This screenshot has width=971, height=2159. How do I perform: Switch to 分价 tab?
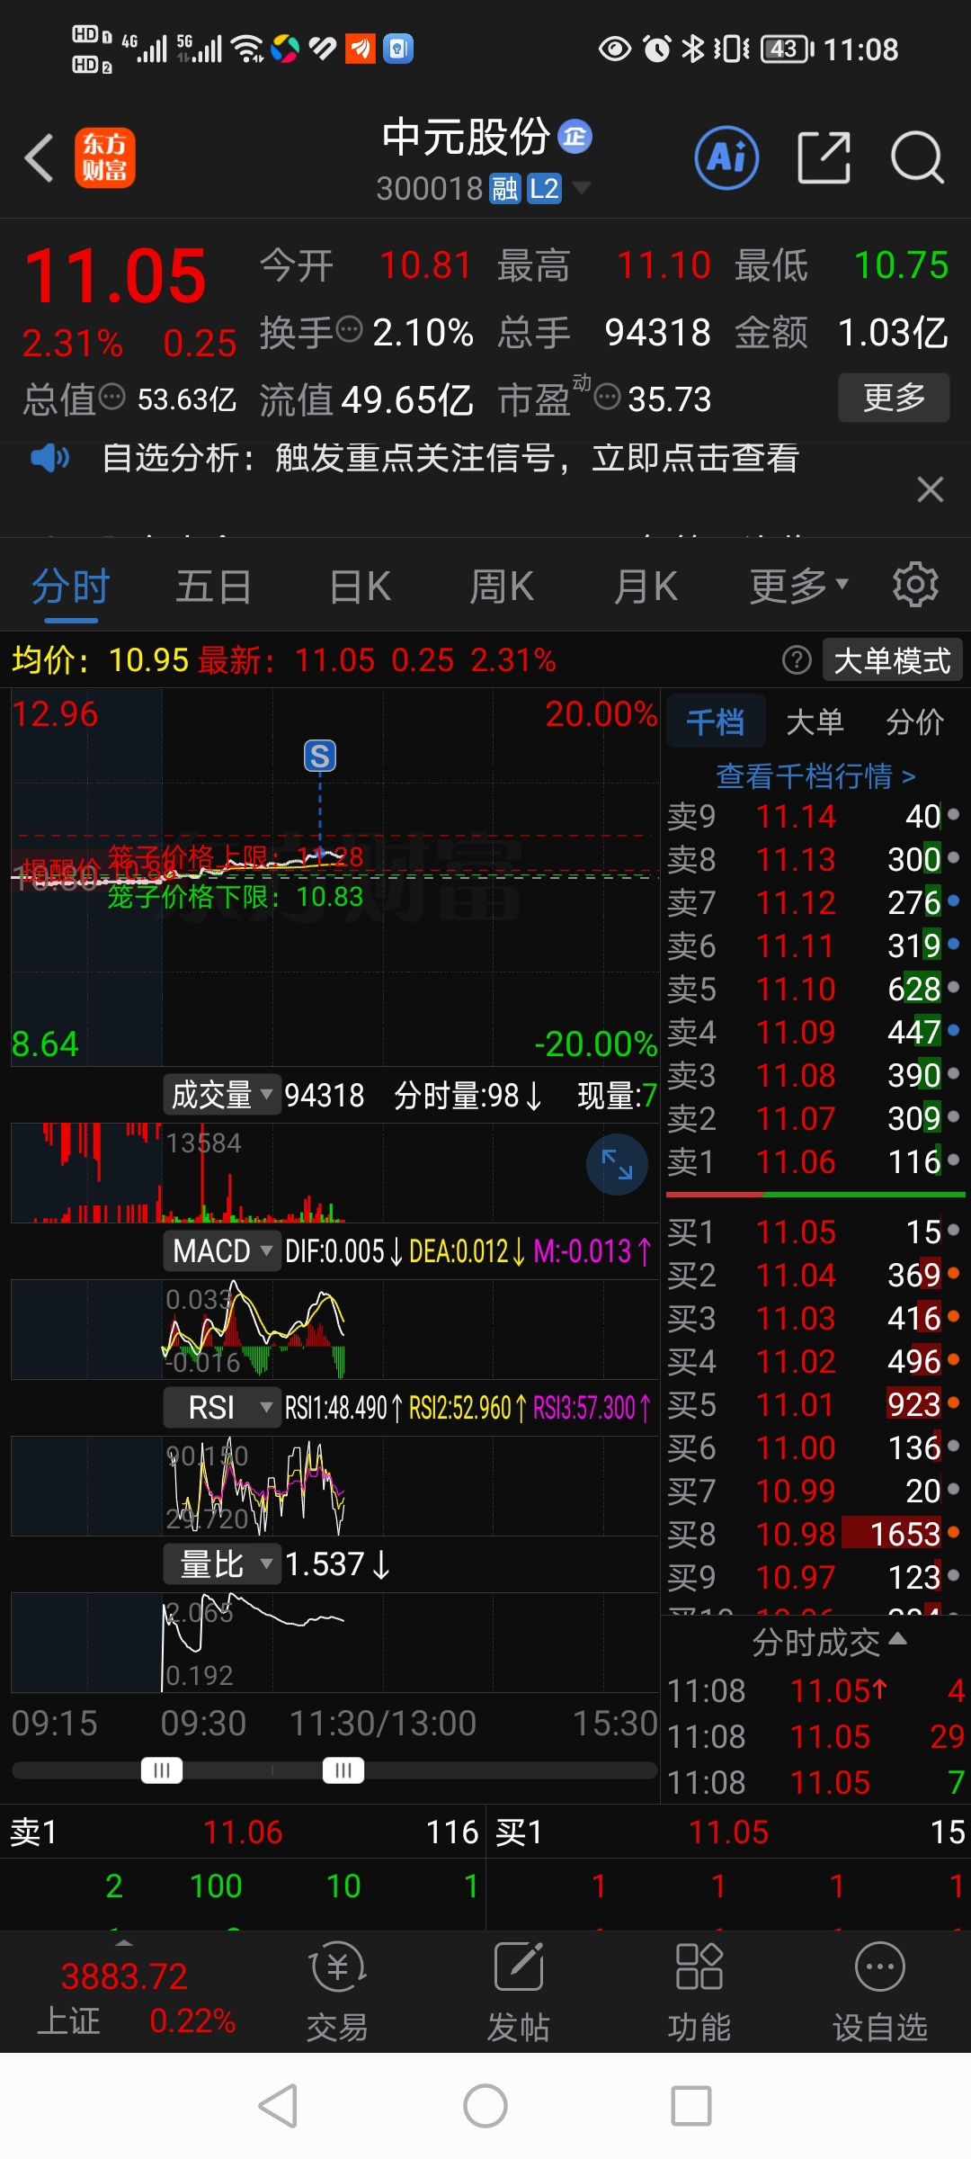click(915, 721)
